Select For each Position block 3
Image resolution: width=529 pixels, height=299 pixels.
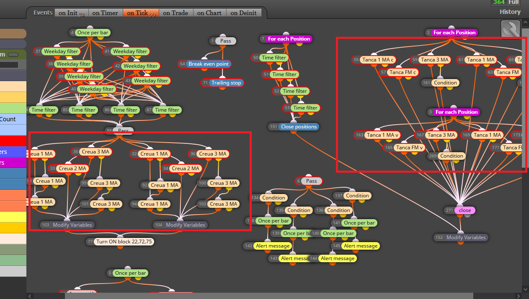coord(454,112)
